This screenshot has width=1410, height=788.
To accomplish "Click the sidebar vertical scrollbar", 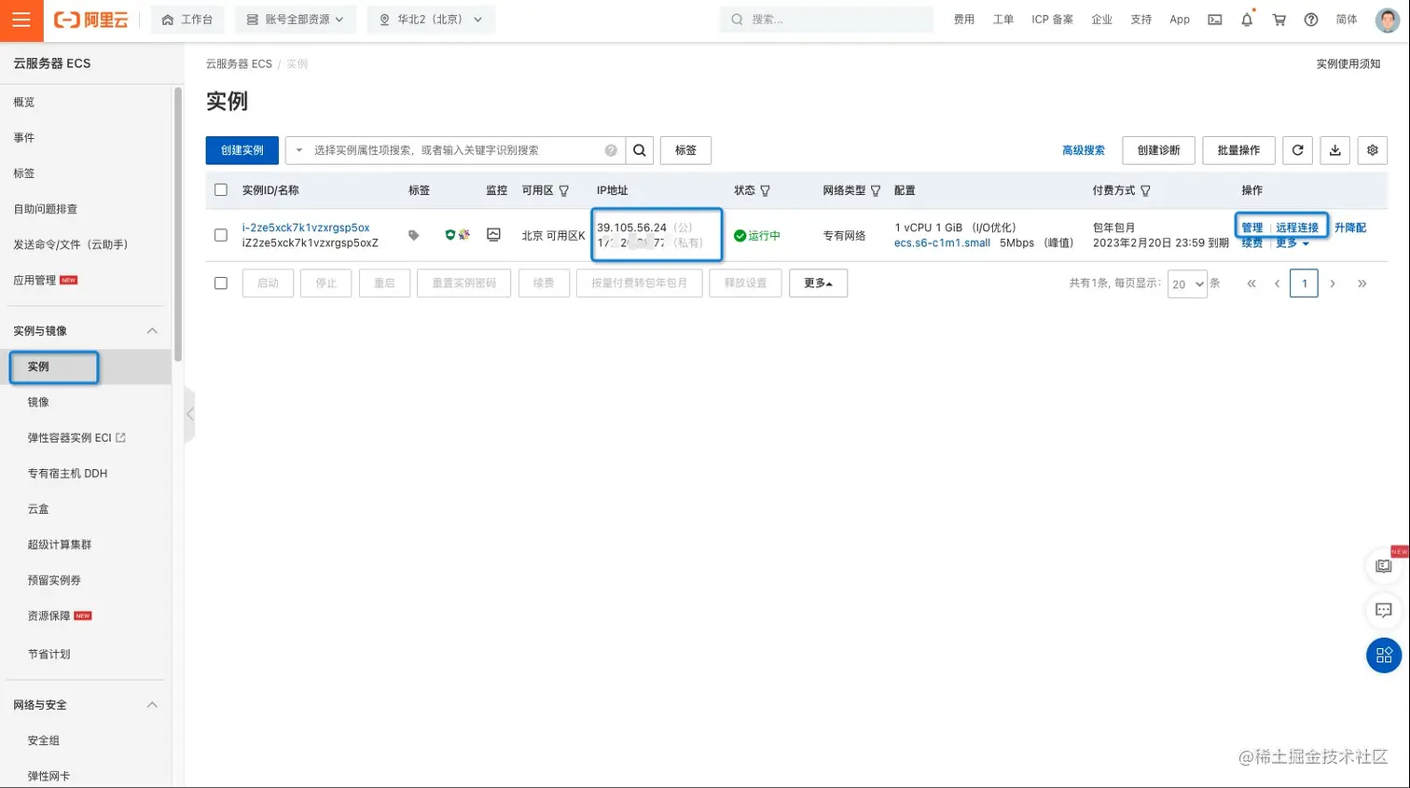I will point(177,224).
